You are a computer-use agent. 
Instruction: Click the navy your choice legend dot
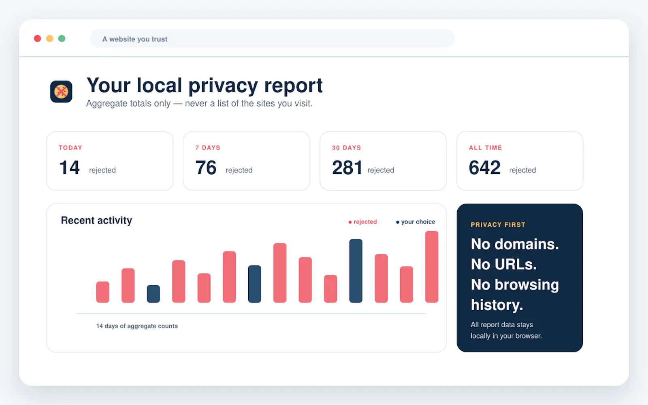[x=398, y=222]
